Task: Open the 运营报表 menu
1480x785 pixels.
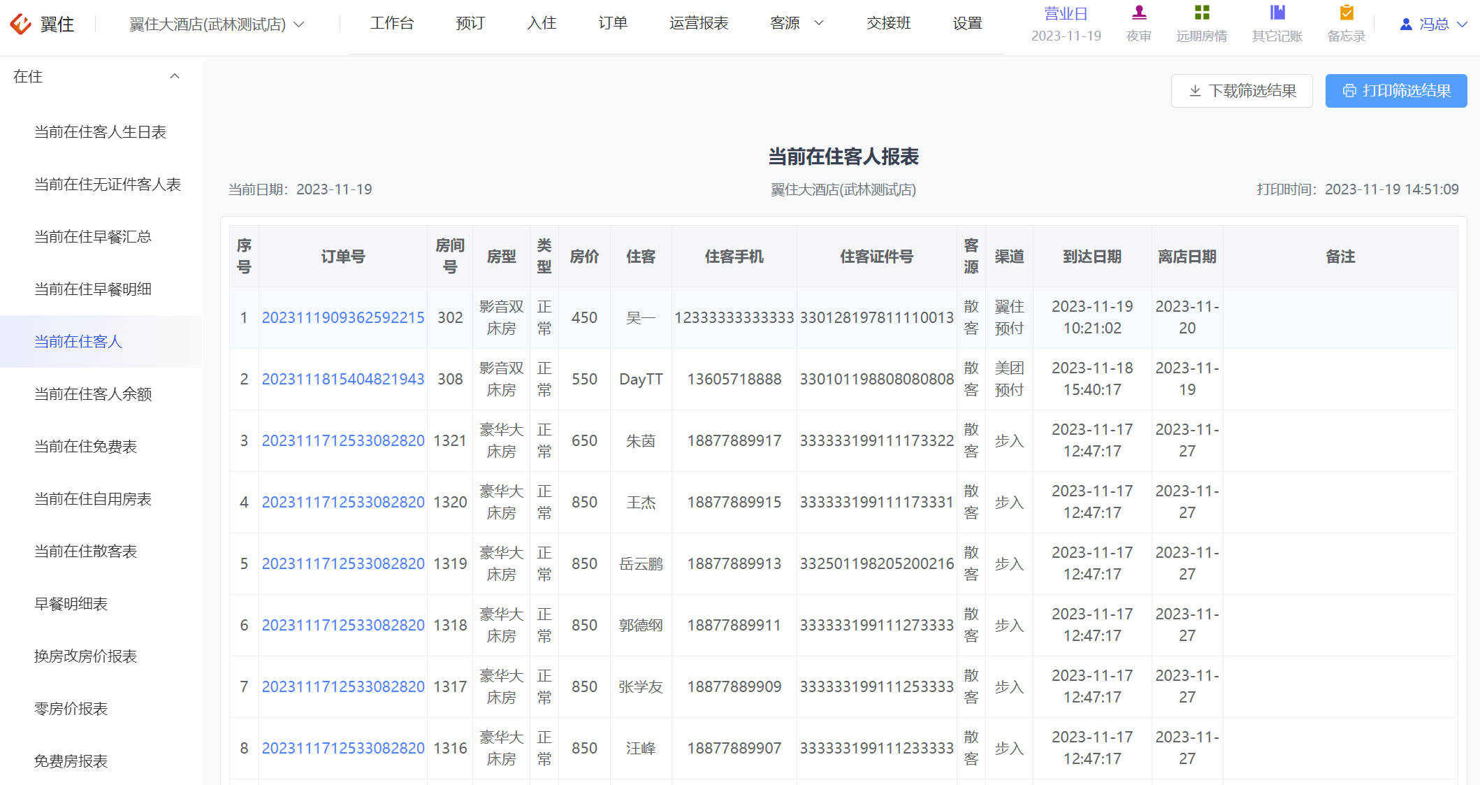Action: [x=699, y=23]
